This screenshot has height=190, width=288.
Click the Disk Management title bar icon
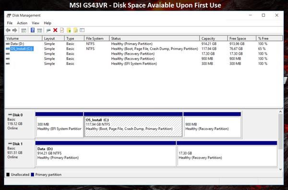pyautogui.click(x=9, y=15)
